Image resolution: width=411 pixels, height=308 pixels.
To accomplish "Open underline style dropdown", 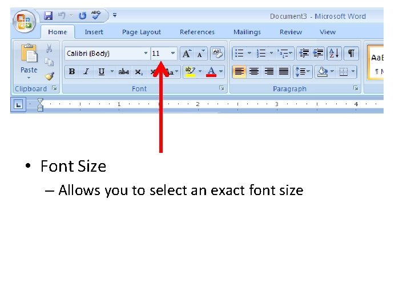I will tap(112, 71).
